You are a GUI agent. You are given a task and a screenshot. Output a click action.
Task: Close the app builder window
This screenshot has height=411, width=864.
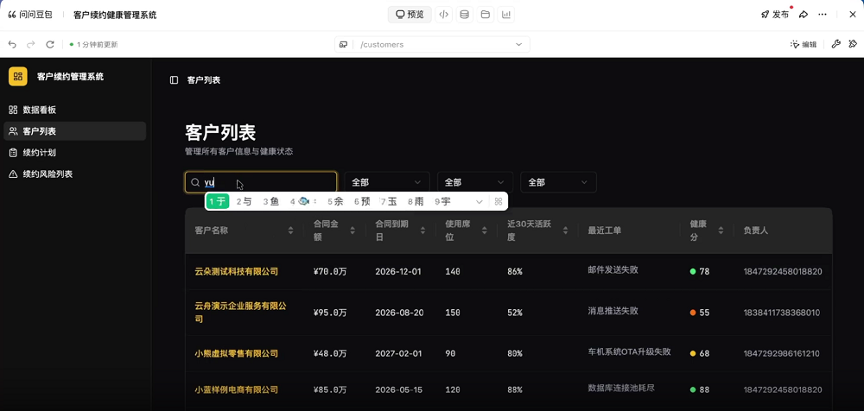[853, 15]
